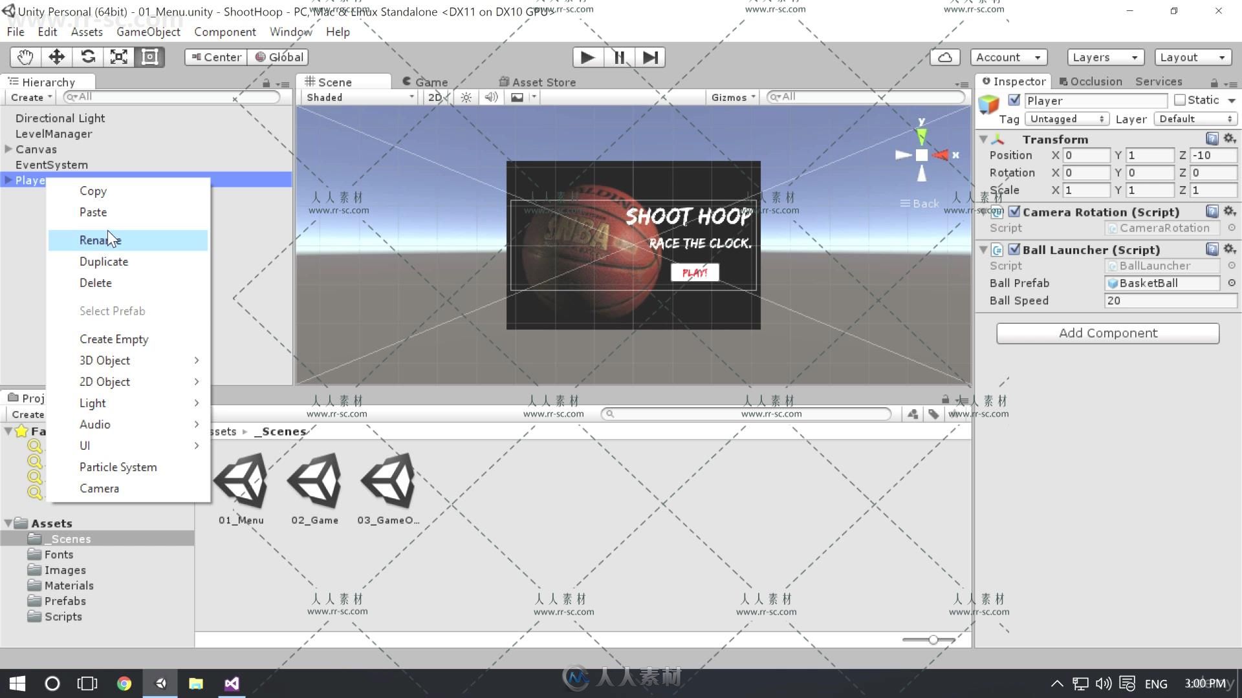The image size is (1242, 698).
Task: Open the Gizmos dropdown in Scene view
Action: [x=731, y=96]
